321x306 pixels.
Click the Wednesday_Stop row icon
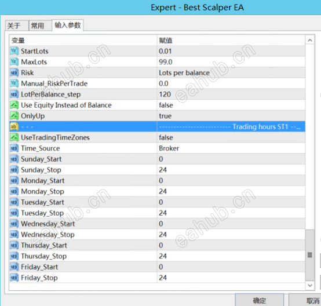coord(14,234)
